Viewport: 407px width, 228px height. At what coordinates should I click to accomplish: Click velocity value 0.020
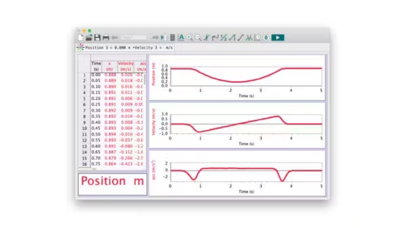pos(127,75)
